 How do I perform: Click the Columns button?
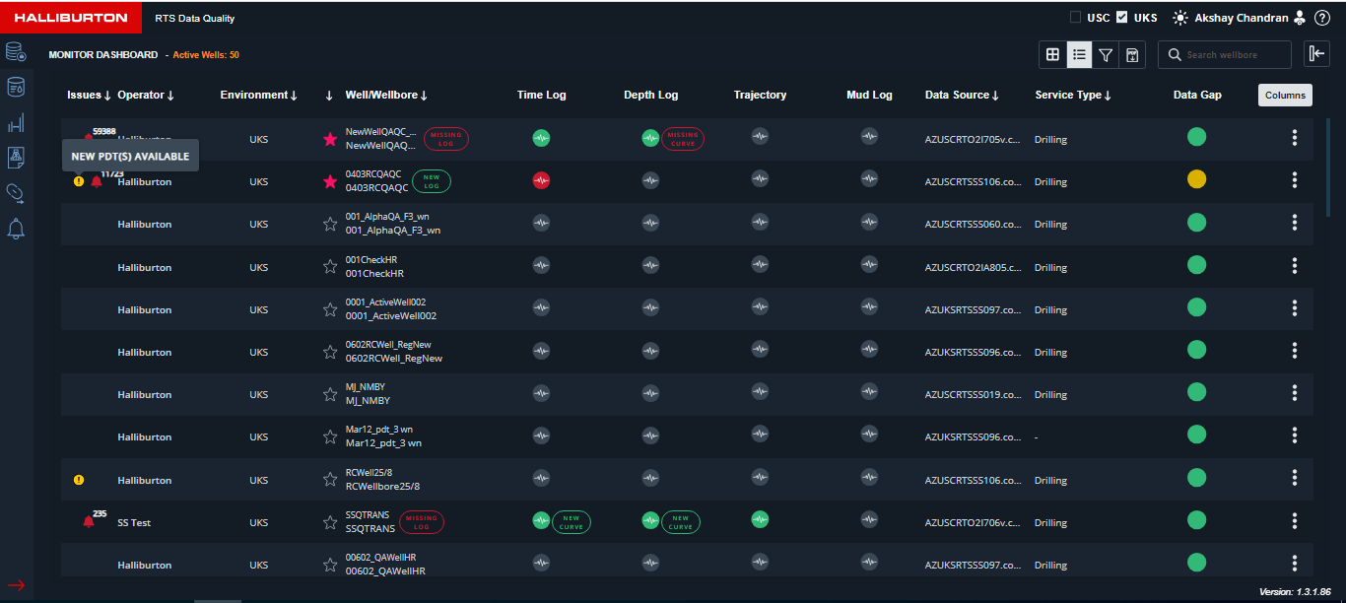(x=1285, y=95)
